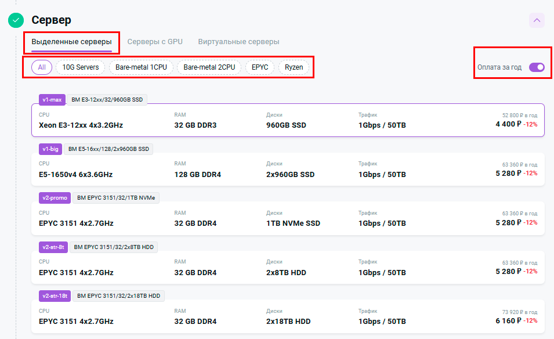Image resolution: width=554 pixels, height=339 pixels.
Task: Open the Виртуальные серверы tab
Action: point(238,42)
